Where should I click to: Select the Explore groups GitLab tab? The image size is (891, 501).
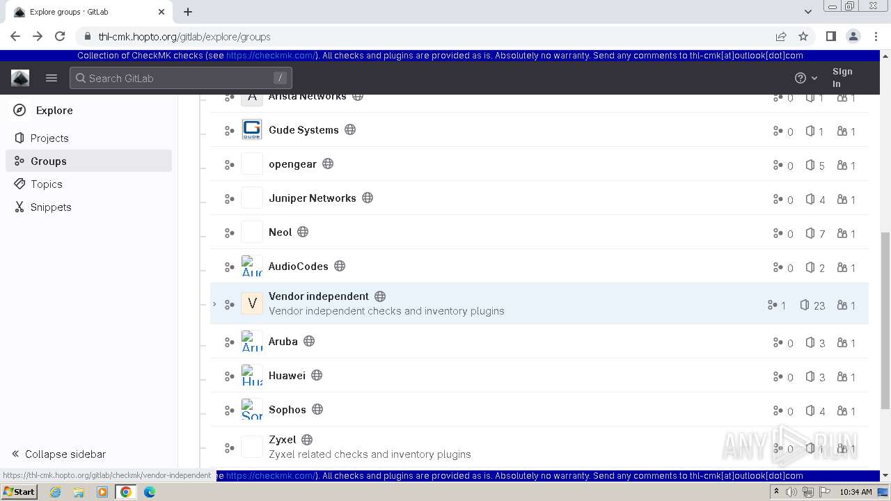[90, 12]
